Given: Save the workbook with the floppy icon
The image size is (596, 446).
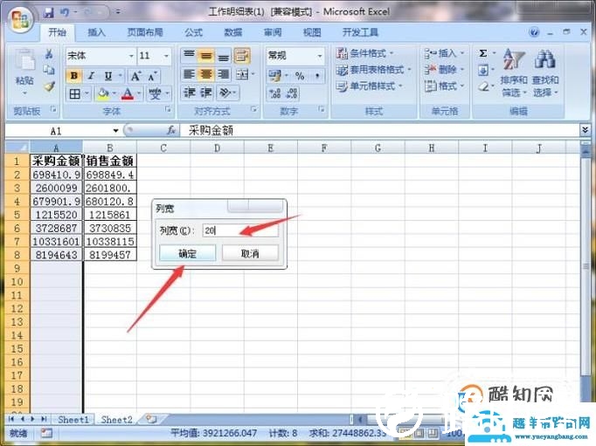Looking at the screenshot, I should tap(49, 12).
